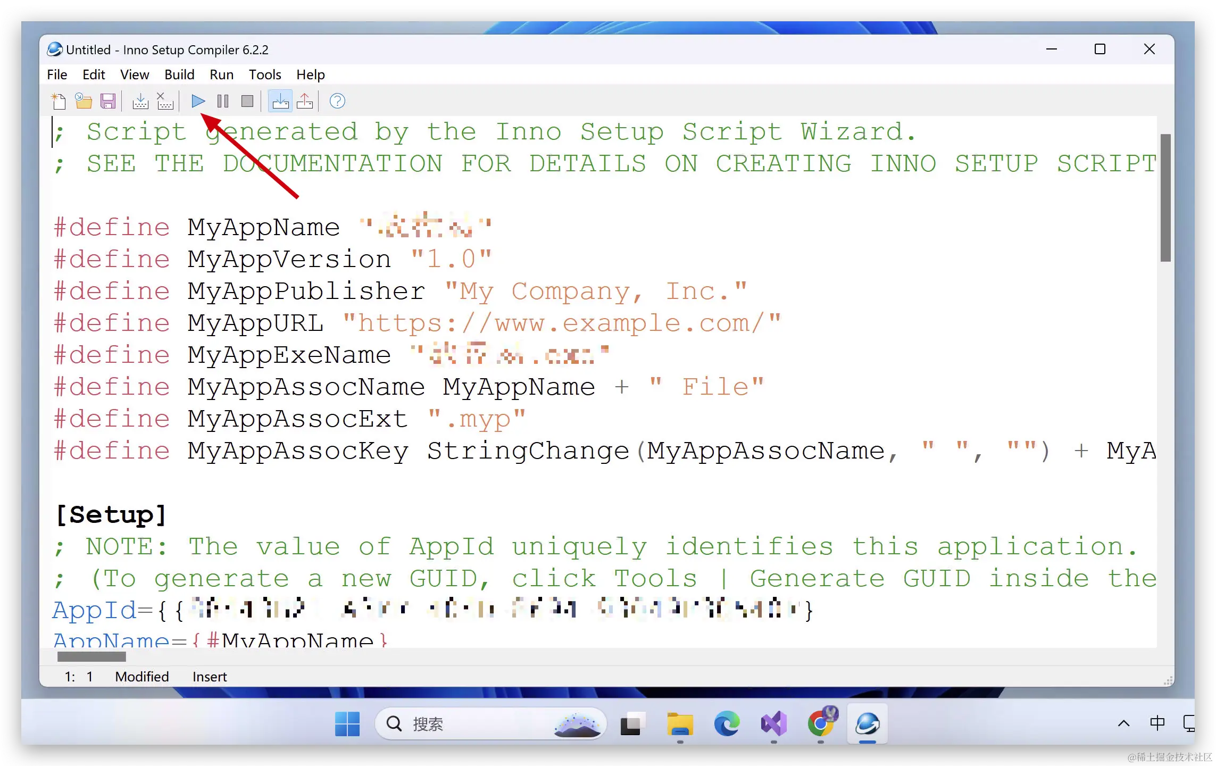Open a script file with folder icon
Image resolution: width=1216 pixels, height=766 pixels.
coord(83,101)
